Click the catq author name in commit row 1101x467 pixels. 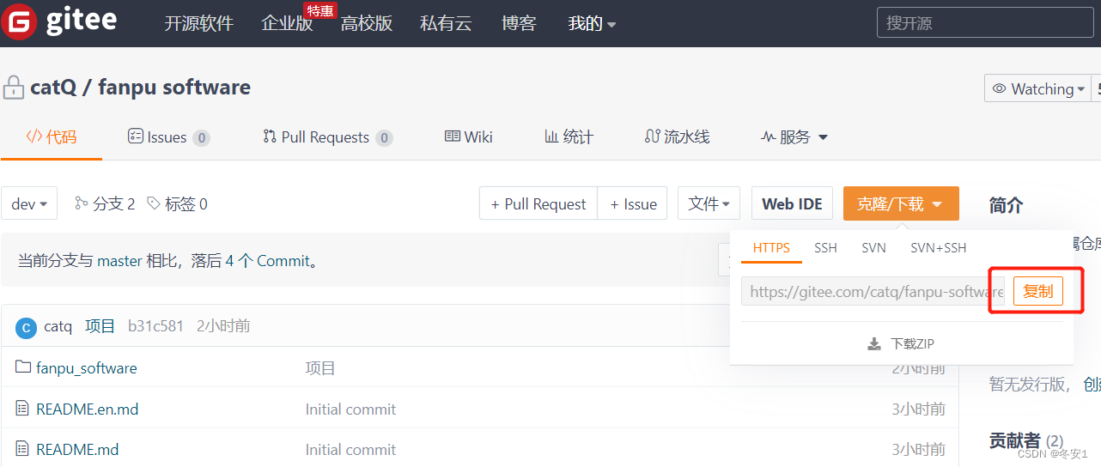58,326
